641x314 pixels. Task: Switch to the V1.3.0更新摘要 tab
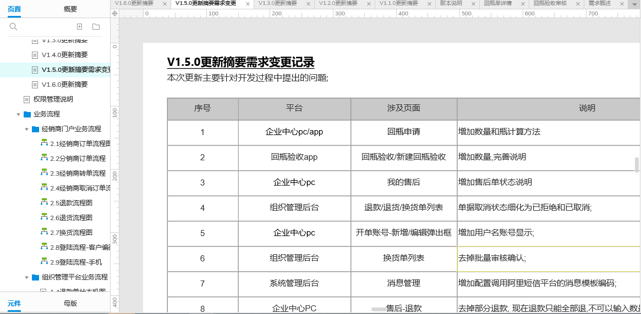[277, 3]
